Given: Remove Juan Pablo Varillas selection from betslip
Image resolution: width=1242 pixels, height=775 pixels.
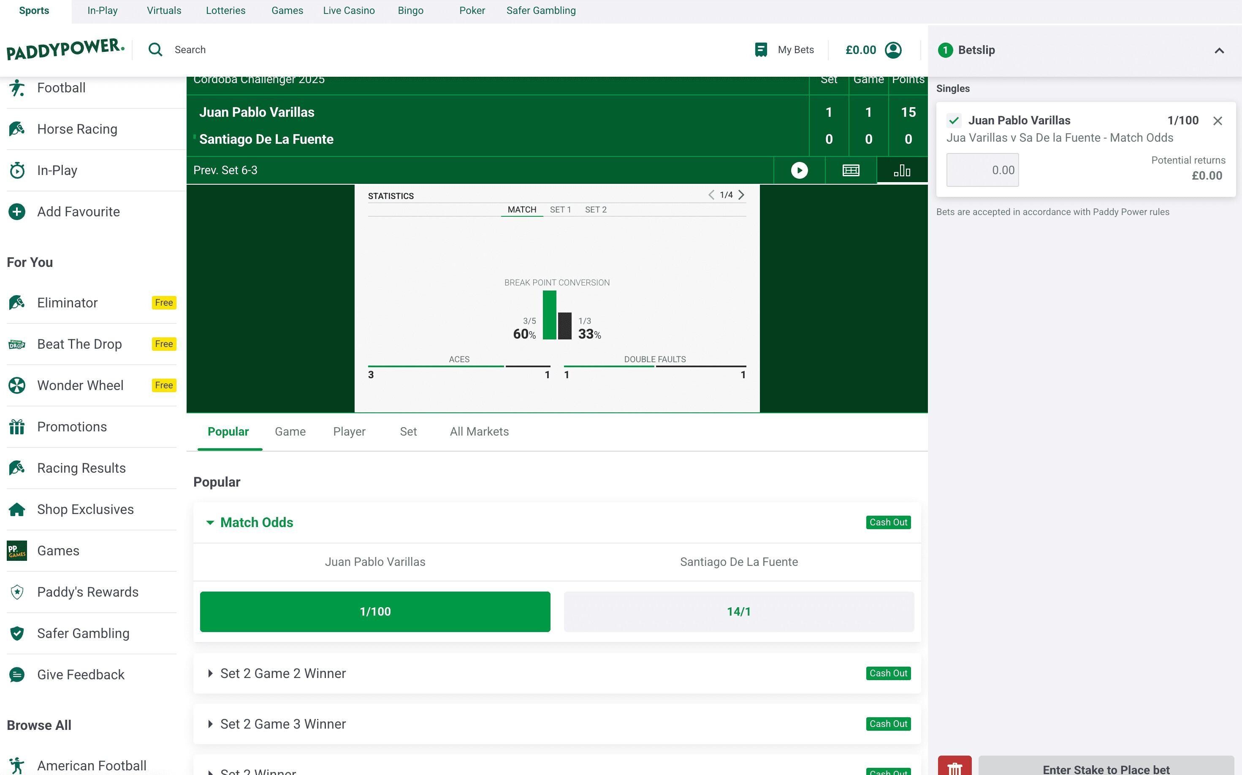Looking at the screenshot, I should coord(1218,121).
